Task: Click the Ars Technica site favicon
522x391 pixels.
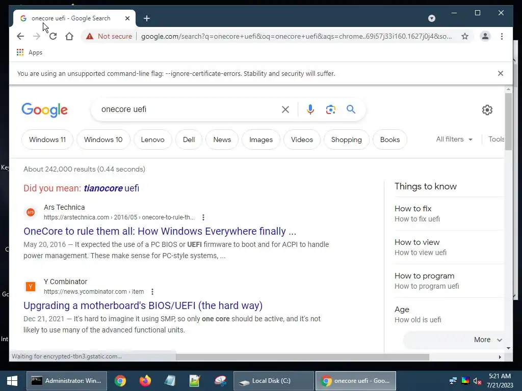Action: point(31,212)
